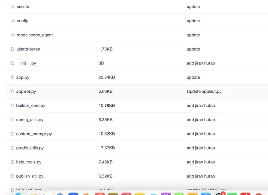The height and width of the screenshot is (195, 268).
Task: Open the app.py file
Action: pyautogui.click(x=23, y=77)
